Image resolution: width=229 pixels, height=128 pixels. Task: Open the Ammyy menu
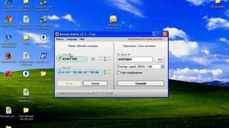pyautogui.click(x=60, y=39)
